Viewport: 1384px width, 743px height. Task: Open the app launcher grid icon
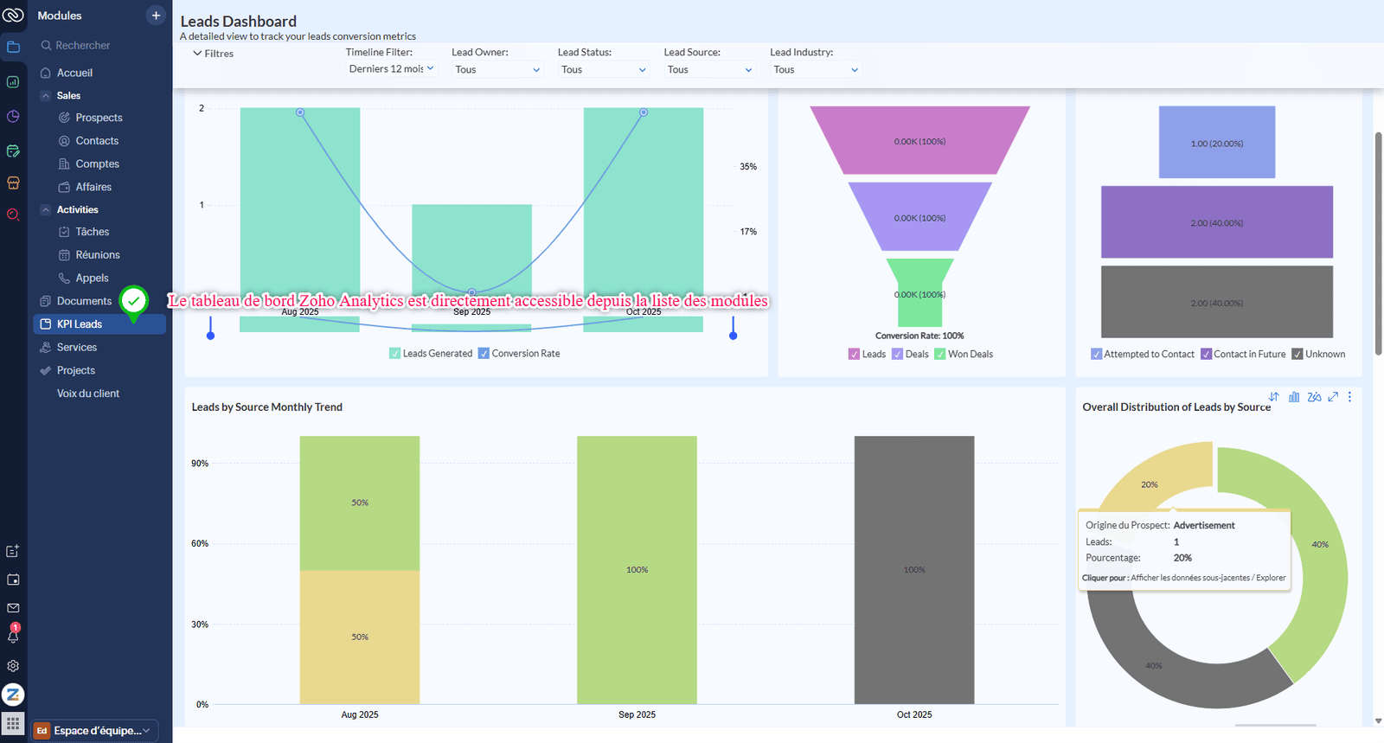tap(13, 723)
